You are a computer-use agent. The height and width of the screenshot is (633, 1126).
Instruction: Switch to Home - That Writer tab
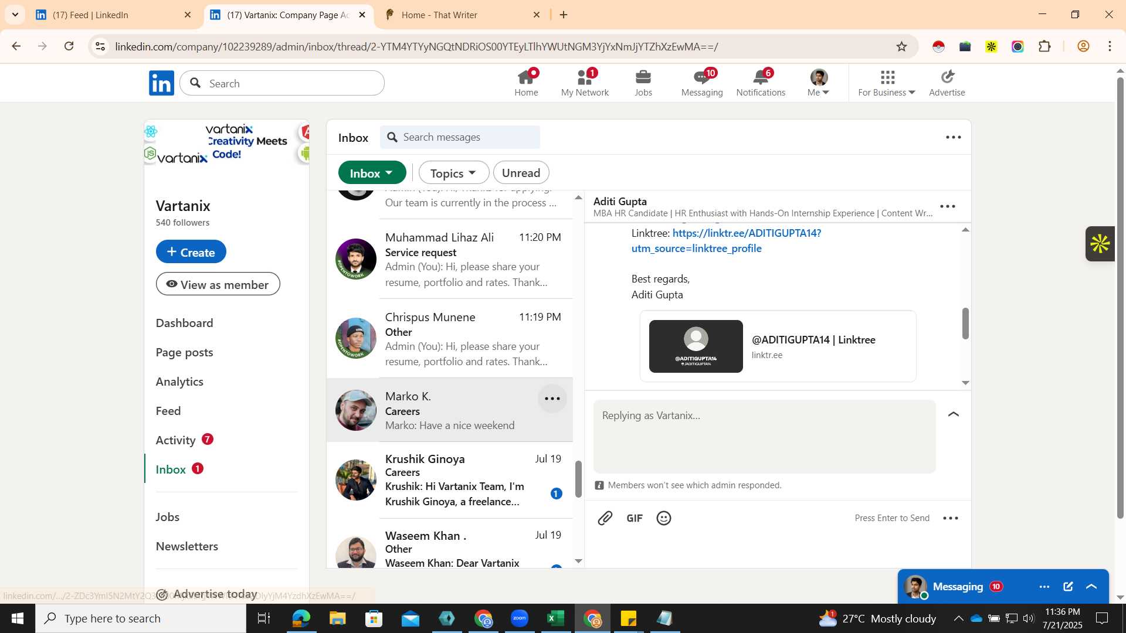pos(463,15)
